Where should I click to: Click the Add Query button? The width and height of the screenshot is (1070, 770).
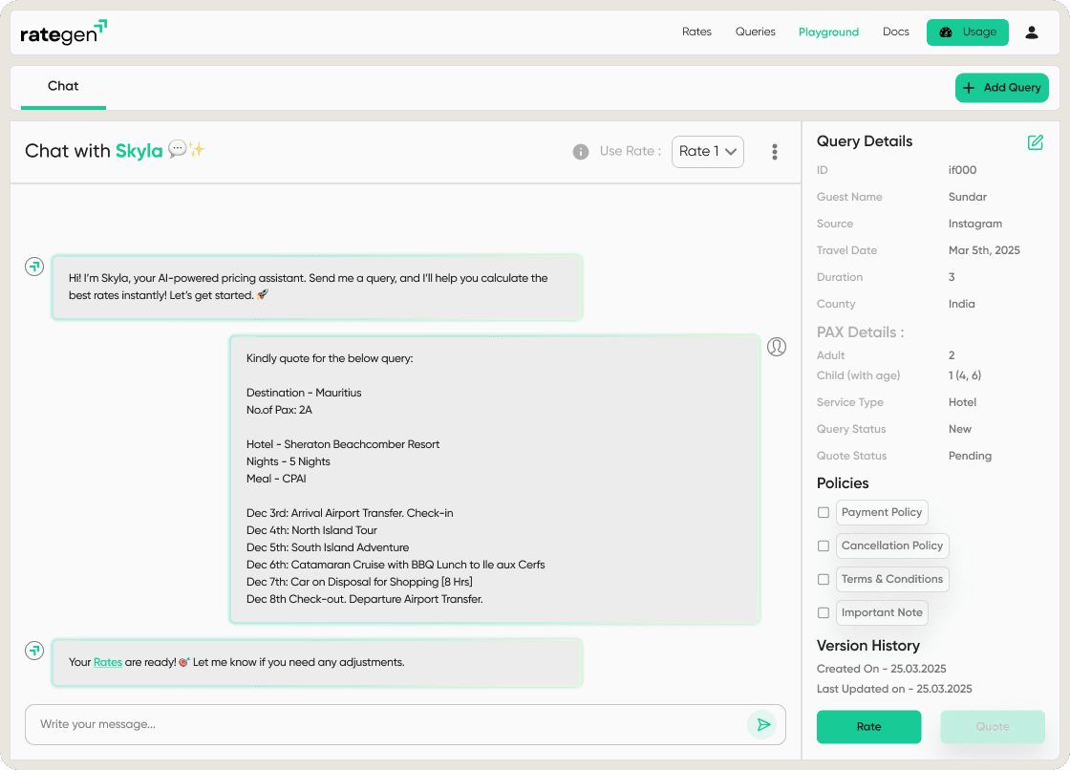[1001, 88]
